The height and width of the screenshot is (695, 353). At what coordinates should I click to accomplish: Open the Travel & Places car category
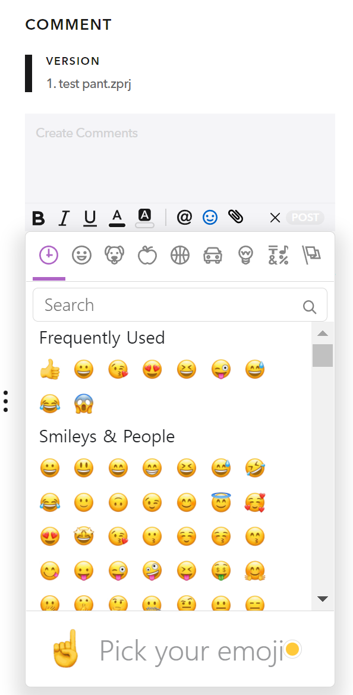213,255
